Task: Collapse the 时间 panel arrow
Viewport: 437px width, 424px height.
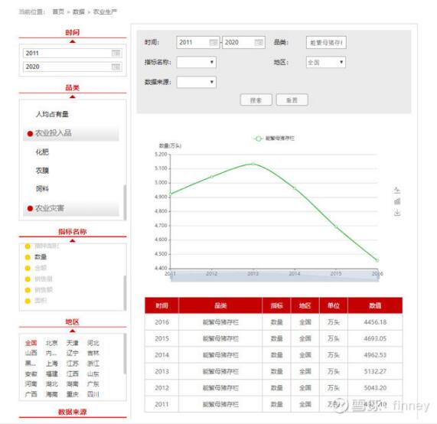Action: [x=73, y=41]
